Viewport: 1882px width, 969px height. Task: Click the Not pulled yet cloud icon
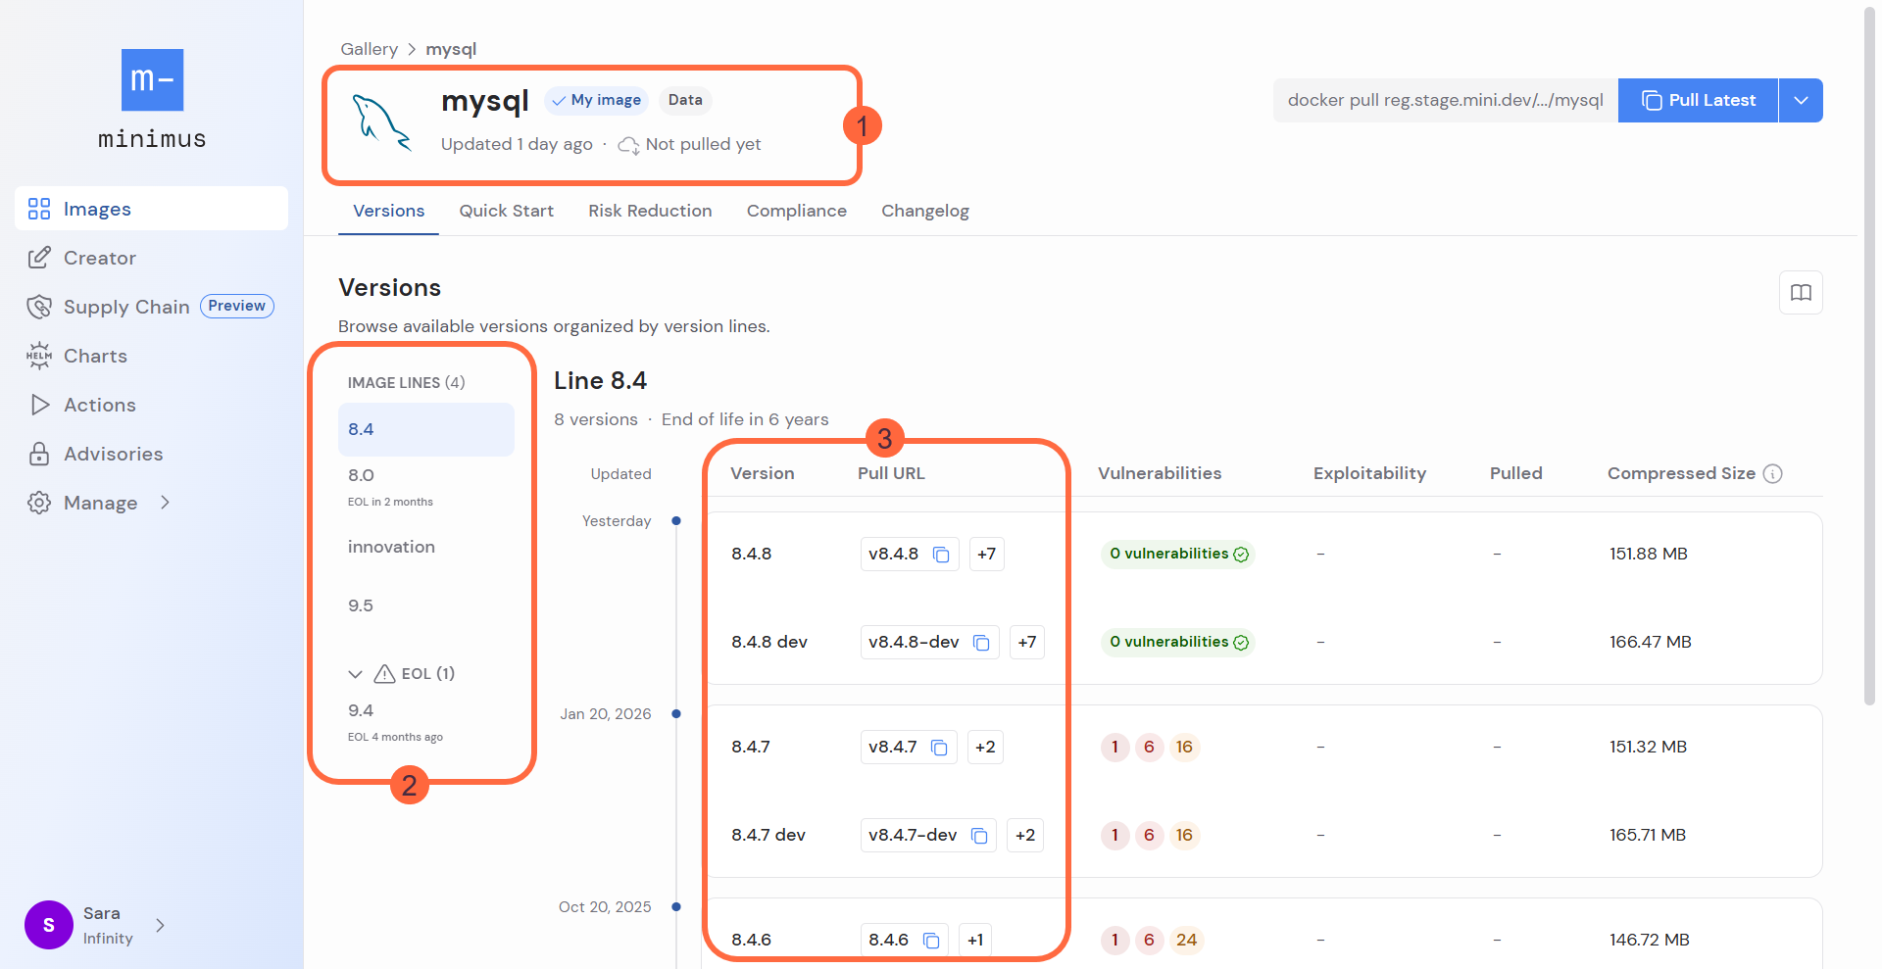pyautogui.click(x=628, y=145)
